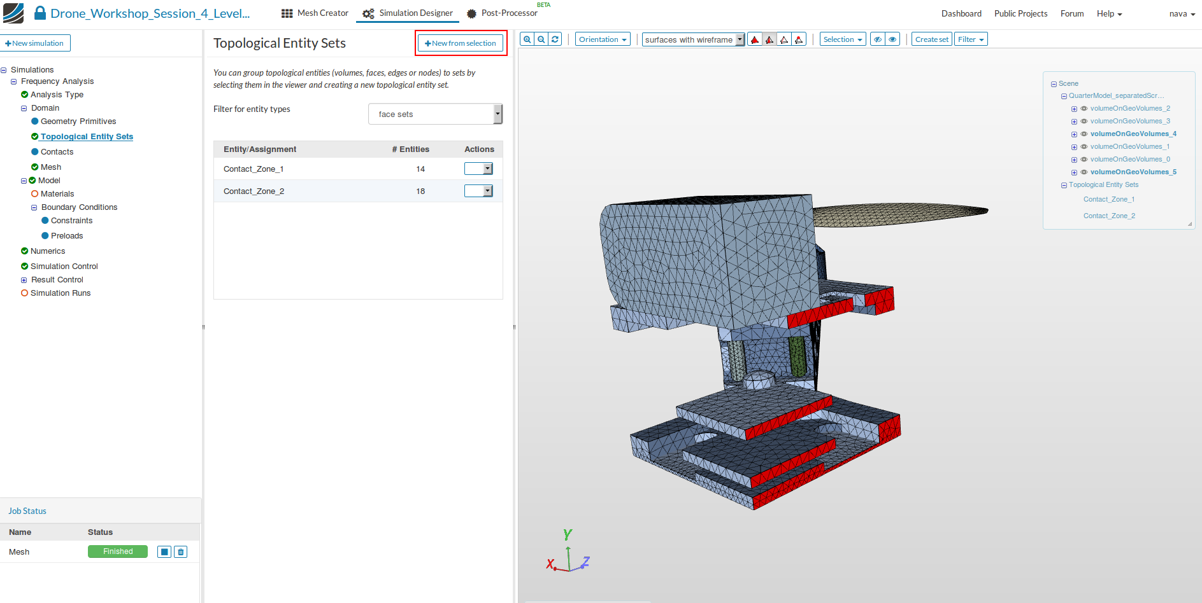Screen dimensions: 1202x603
Task: Open the face sets filter dropdown
Action: (435, 114)
